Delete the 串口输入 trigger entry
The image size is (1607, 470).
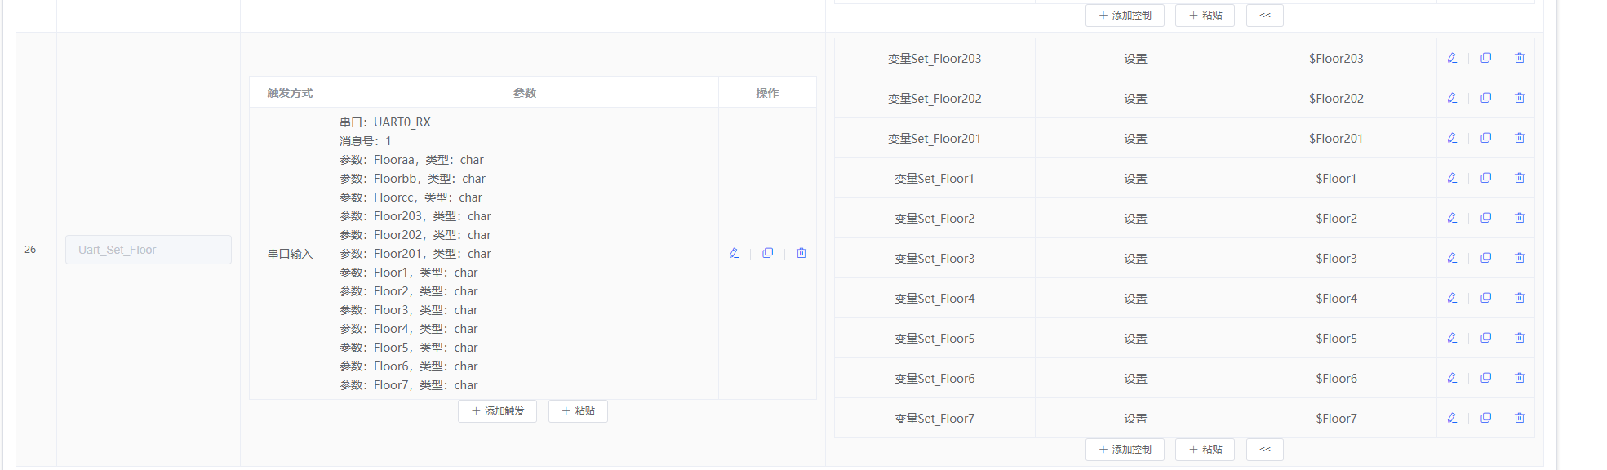tap(801, 253)
